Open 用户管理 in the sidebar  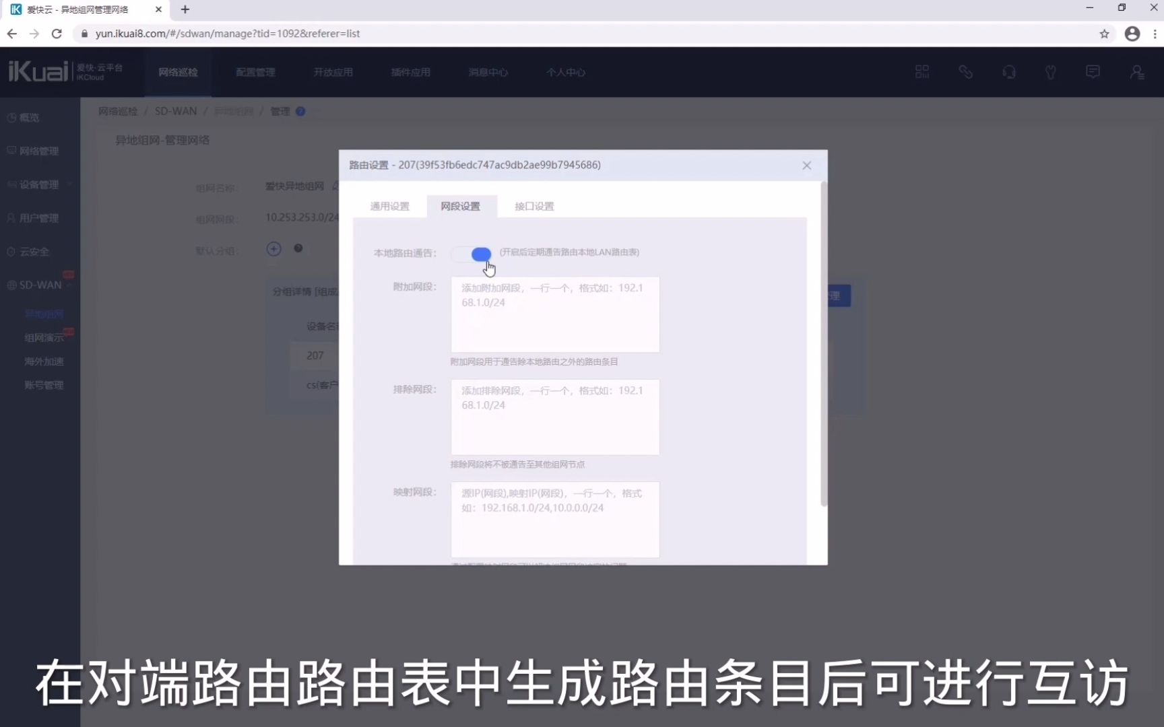coord(38,218)
